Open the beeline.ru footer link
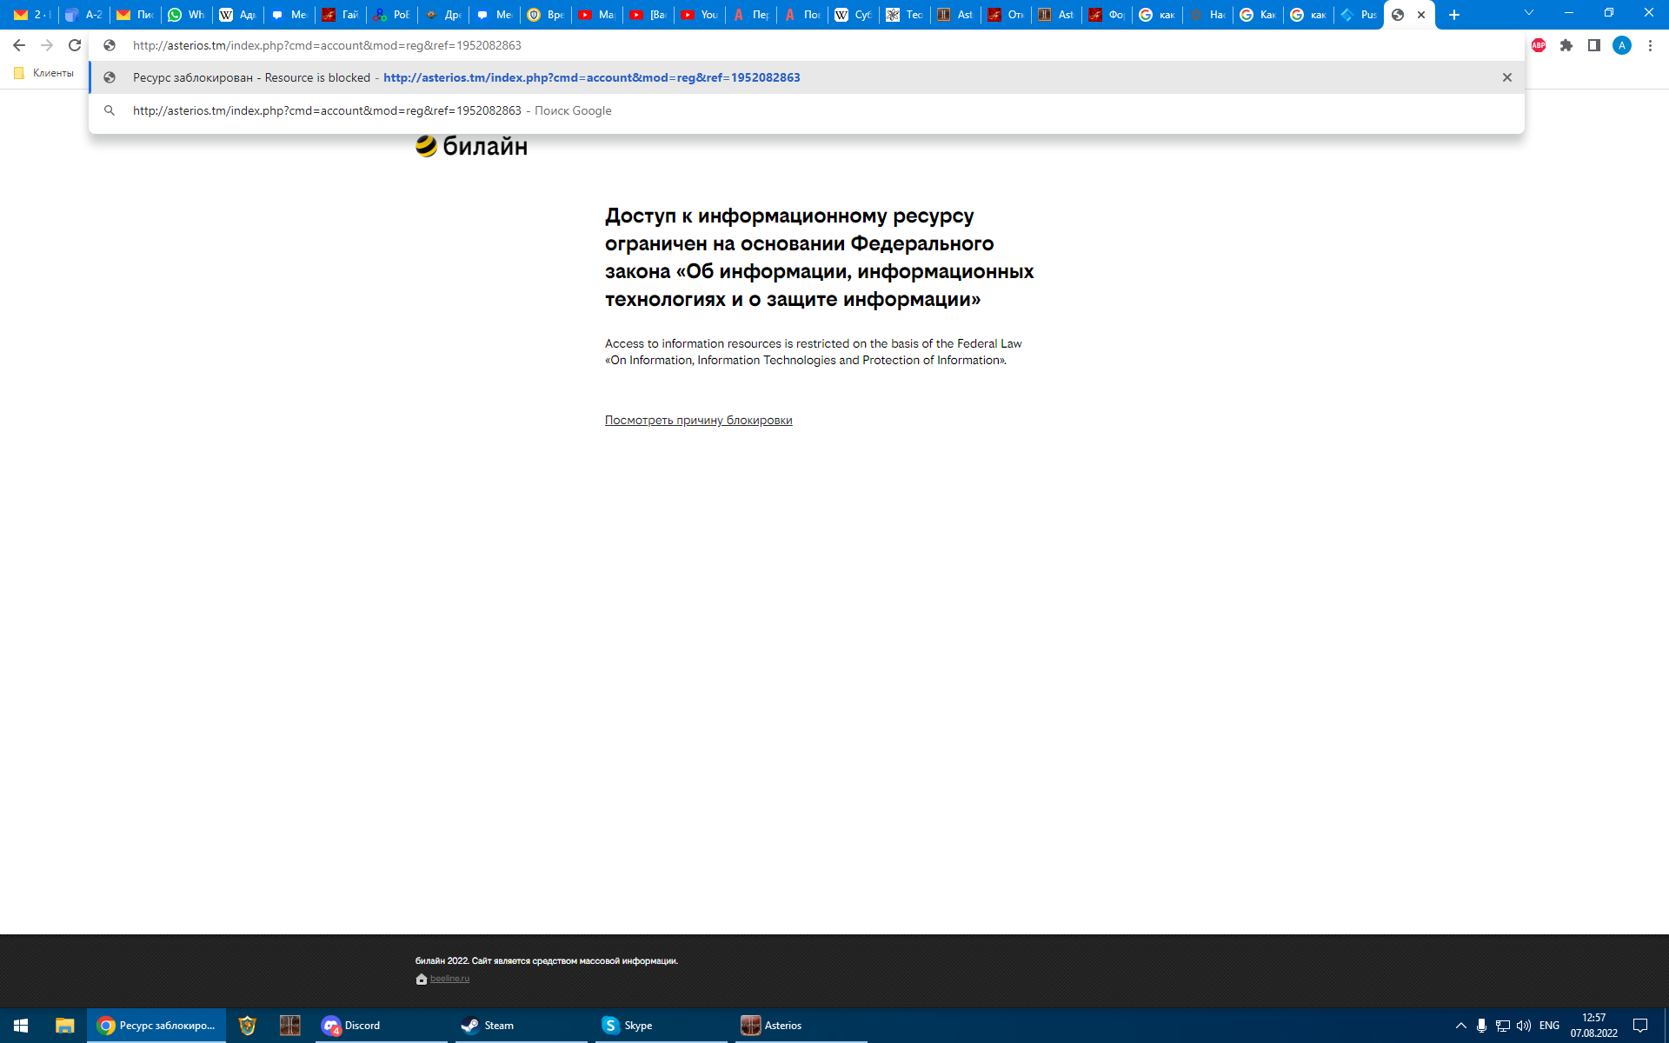Viewport: 1669px width, 1043px height. point(449,979)
